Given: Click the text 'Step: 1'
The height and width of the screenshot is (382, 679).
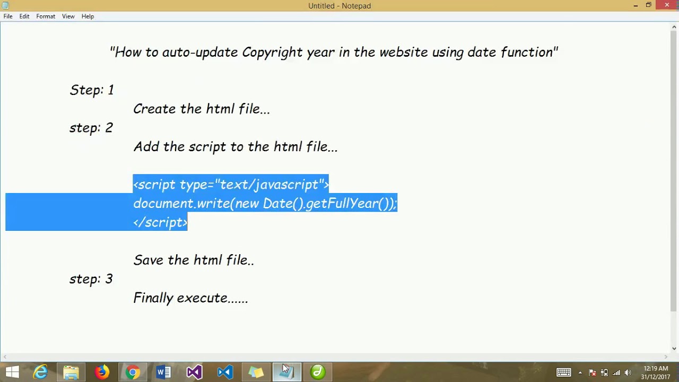Looking at the screenshot, I should [92, 90].
